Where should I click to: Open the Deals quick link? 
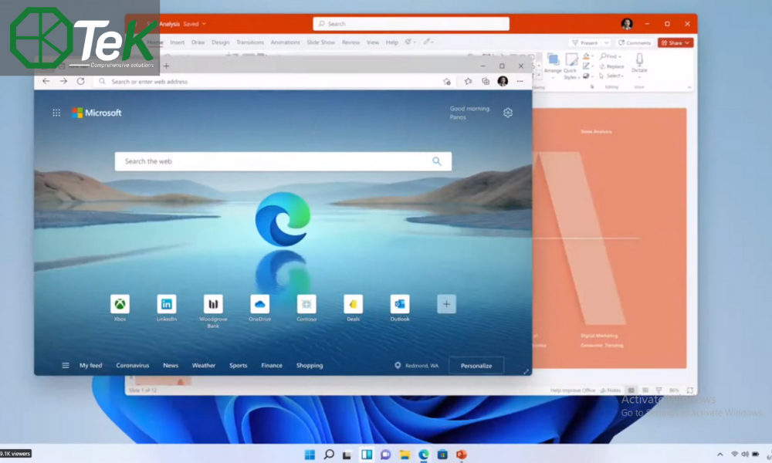pyautogui.click(x=353, y=304)
